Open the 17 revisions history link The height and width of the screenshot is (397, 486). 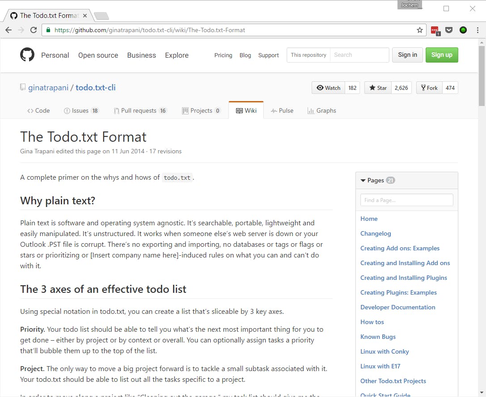pos(165,151)
